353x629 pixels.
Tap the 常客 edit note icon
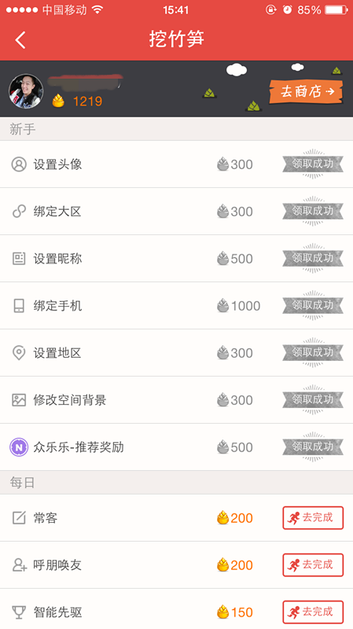pos(19,518)
